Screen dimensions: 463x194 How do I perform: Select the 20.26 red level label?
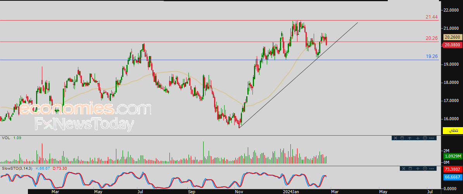[432, 38]
